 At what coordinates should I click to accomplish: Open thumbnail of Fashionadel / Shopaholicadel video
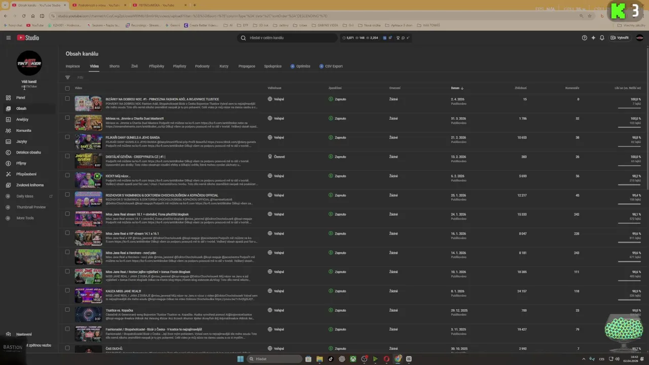[88, 333]
